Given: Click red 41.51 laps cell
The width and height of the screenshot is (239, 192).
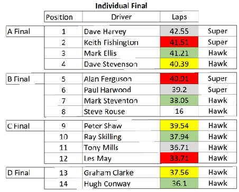Looking at the screenshot, I should [179, 42].
